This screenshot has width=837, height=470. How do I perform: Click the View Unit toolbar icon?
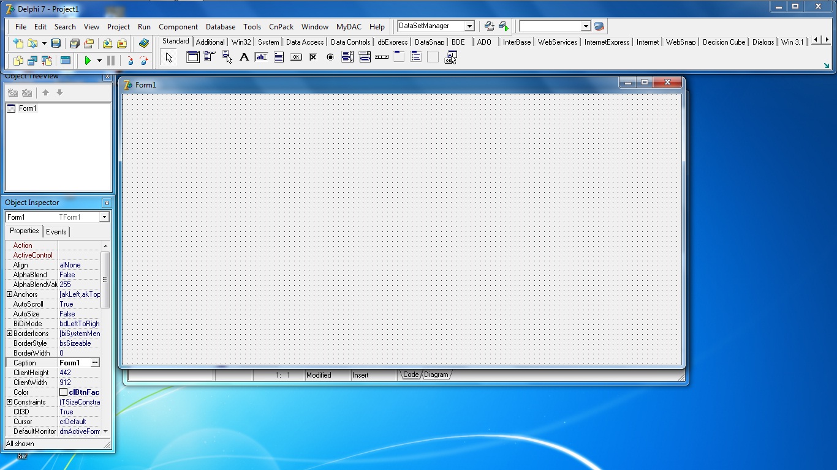tap(18, 61)
